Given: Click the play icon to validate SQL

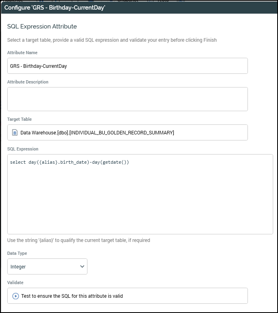Looking at the screenshot, I should pos(16,296).
